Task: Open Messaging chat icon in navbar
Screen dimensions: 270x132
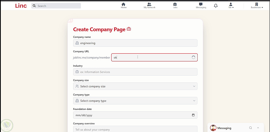Action: pos(201,5)
